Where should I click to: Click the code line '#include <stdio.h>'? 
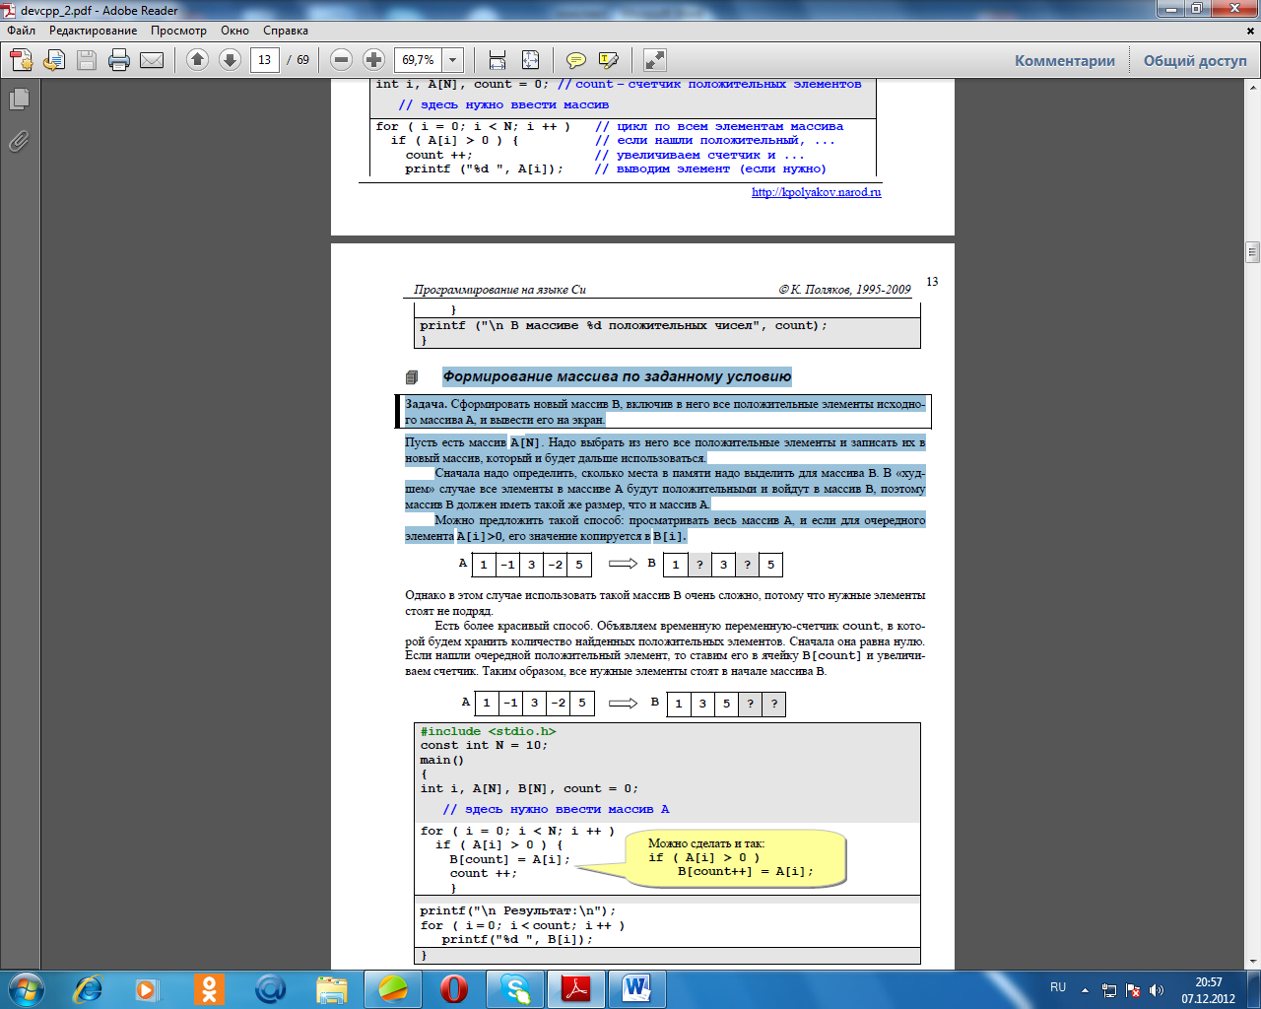click(x=489, y=731)
